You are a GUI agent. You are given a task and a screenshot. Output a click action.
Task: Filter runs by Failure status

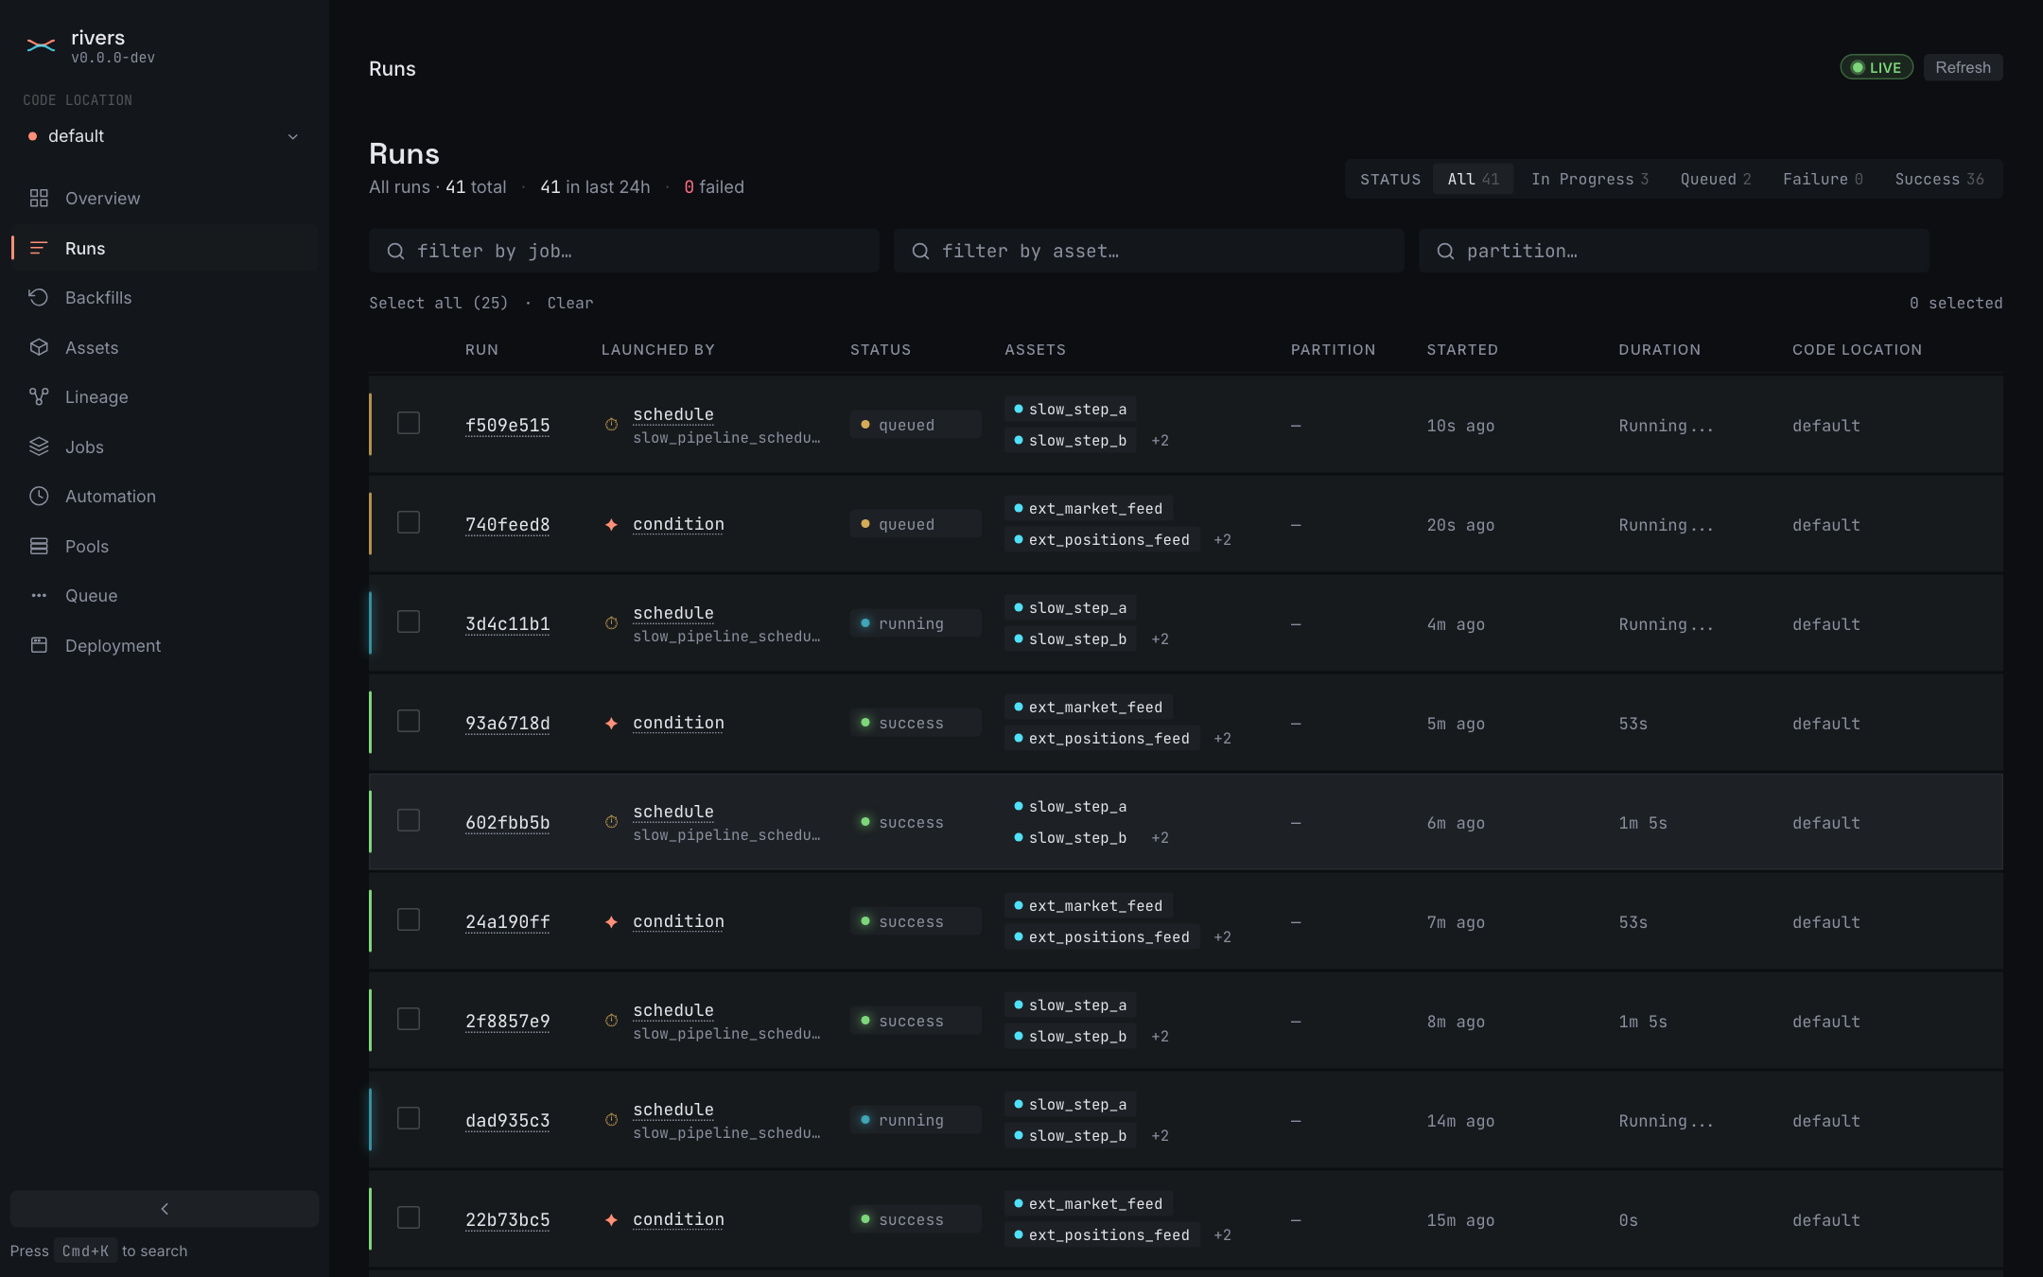click(1823, 179)
